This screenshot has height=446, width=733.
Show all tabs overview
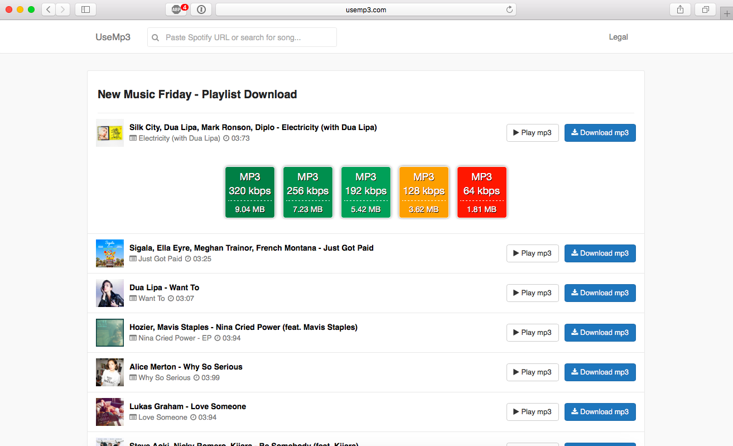pyautogui.click(x=705, y=9)
